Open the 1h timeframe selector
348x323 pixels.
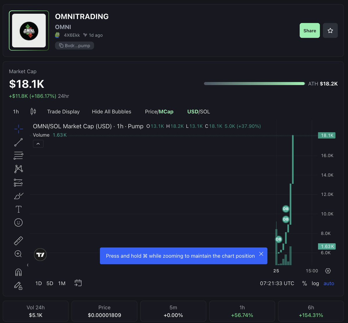16,112
